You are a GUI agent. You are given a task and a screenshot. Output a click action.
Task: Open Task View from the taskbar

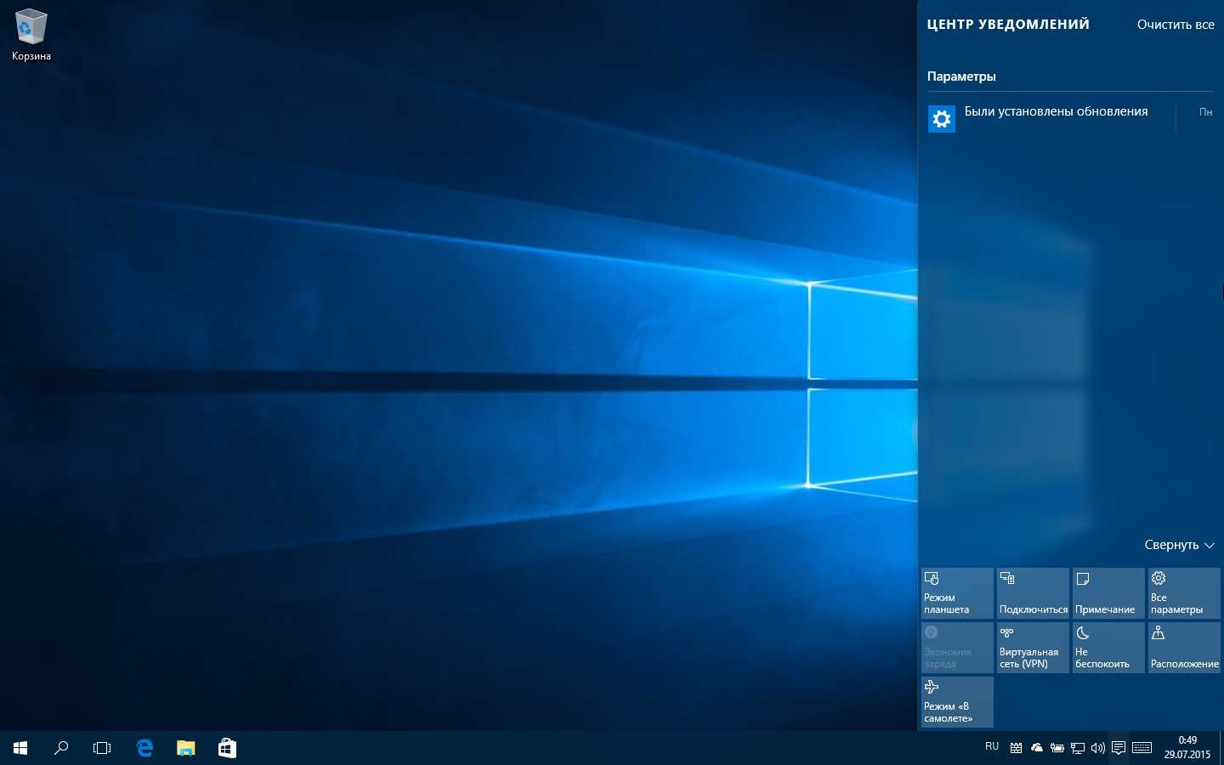[x=102, y=748]
